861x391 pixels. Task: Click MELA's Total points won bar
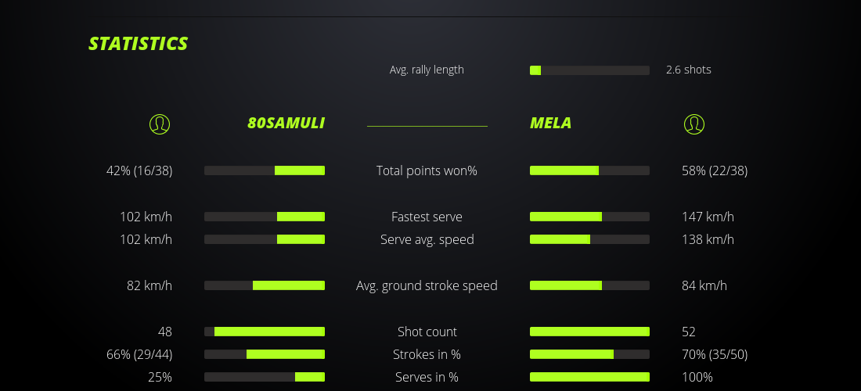(589, 170)
